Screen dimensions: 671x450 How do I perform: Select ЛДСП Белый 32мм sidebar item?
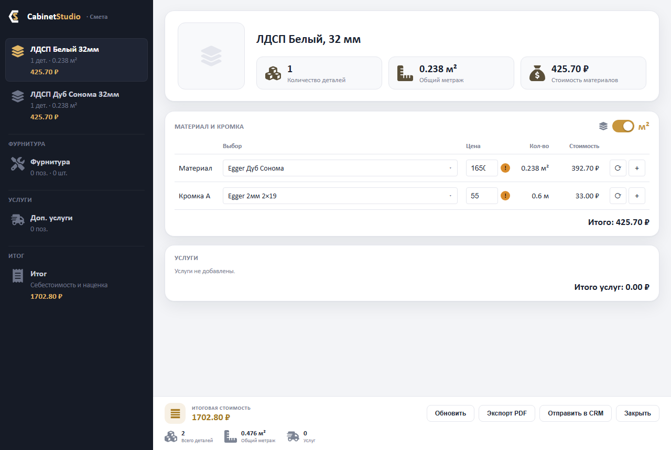[77, 60]
